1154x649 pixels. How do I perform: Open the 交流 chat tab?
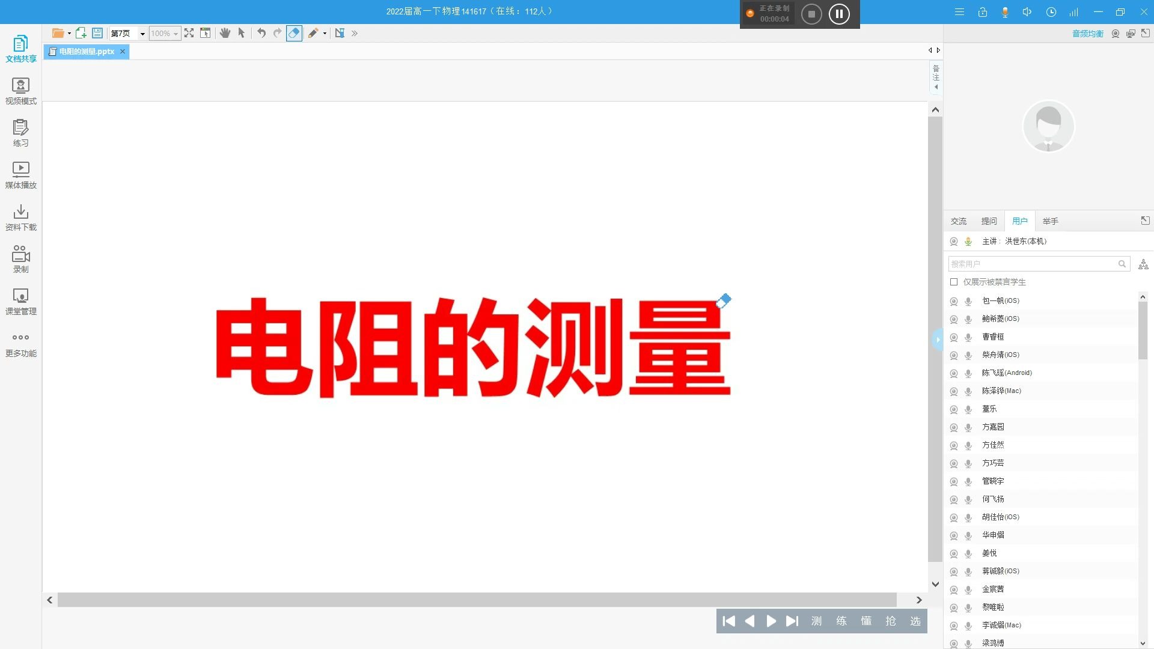[959, 221]
